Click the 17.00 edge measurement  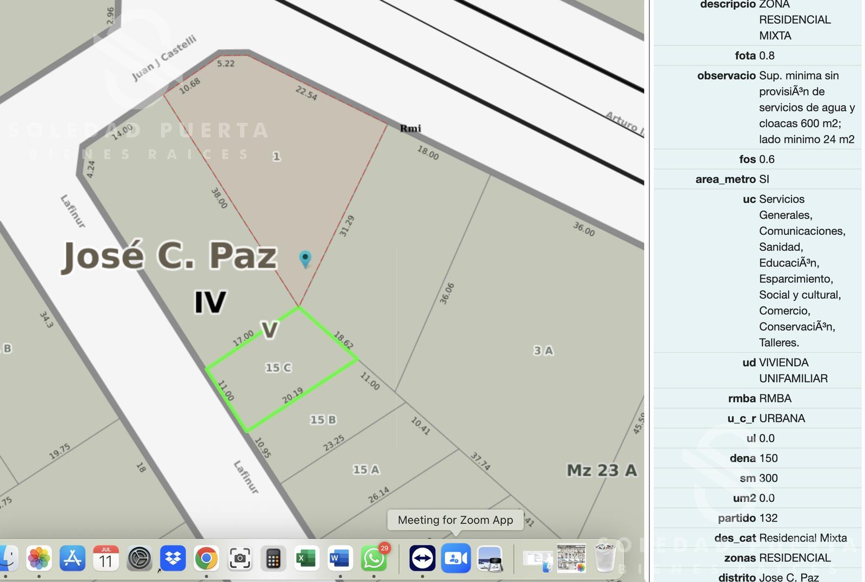point(243,338)
